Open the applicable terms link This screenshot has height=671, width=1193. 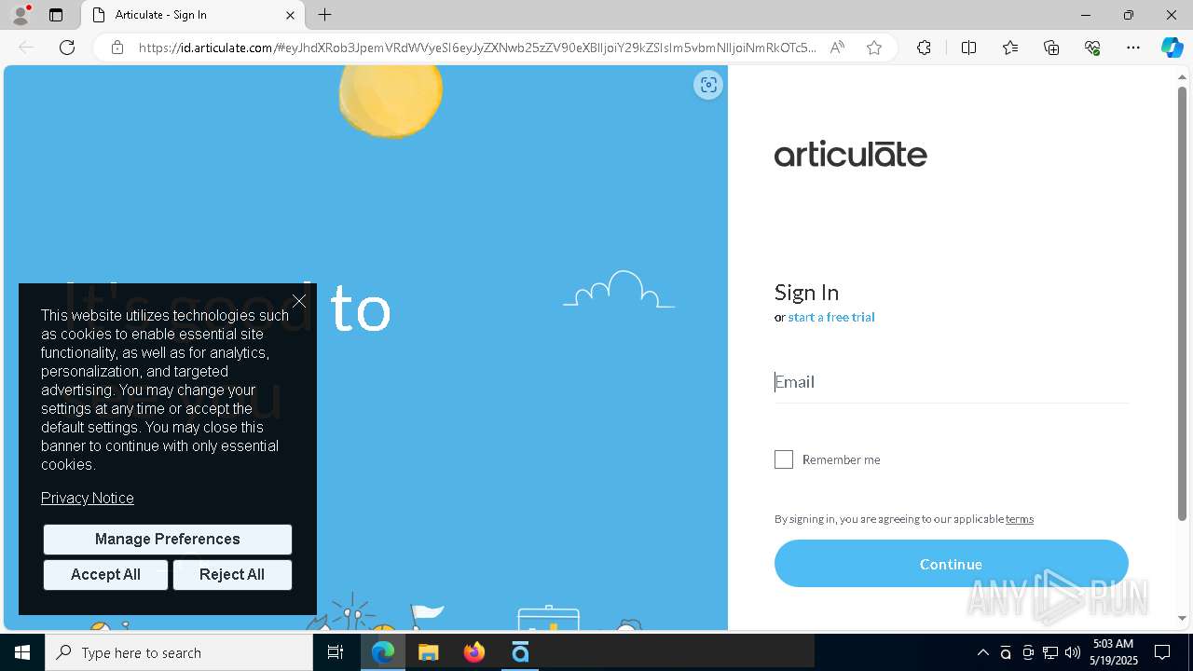(x=1019, y=519)
